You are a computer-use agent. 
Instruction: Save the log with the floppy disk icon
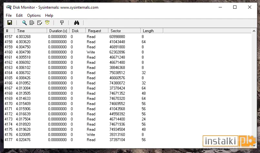(10, 23)
